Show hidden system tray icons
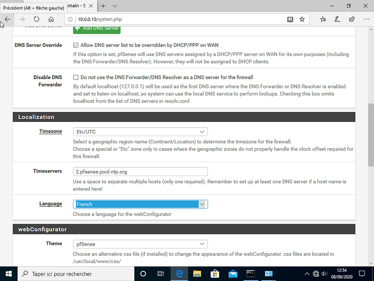The width and height of the screenshot is (374, 281). (x=307, y=274)
